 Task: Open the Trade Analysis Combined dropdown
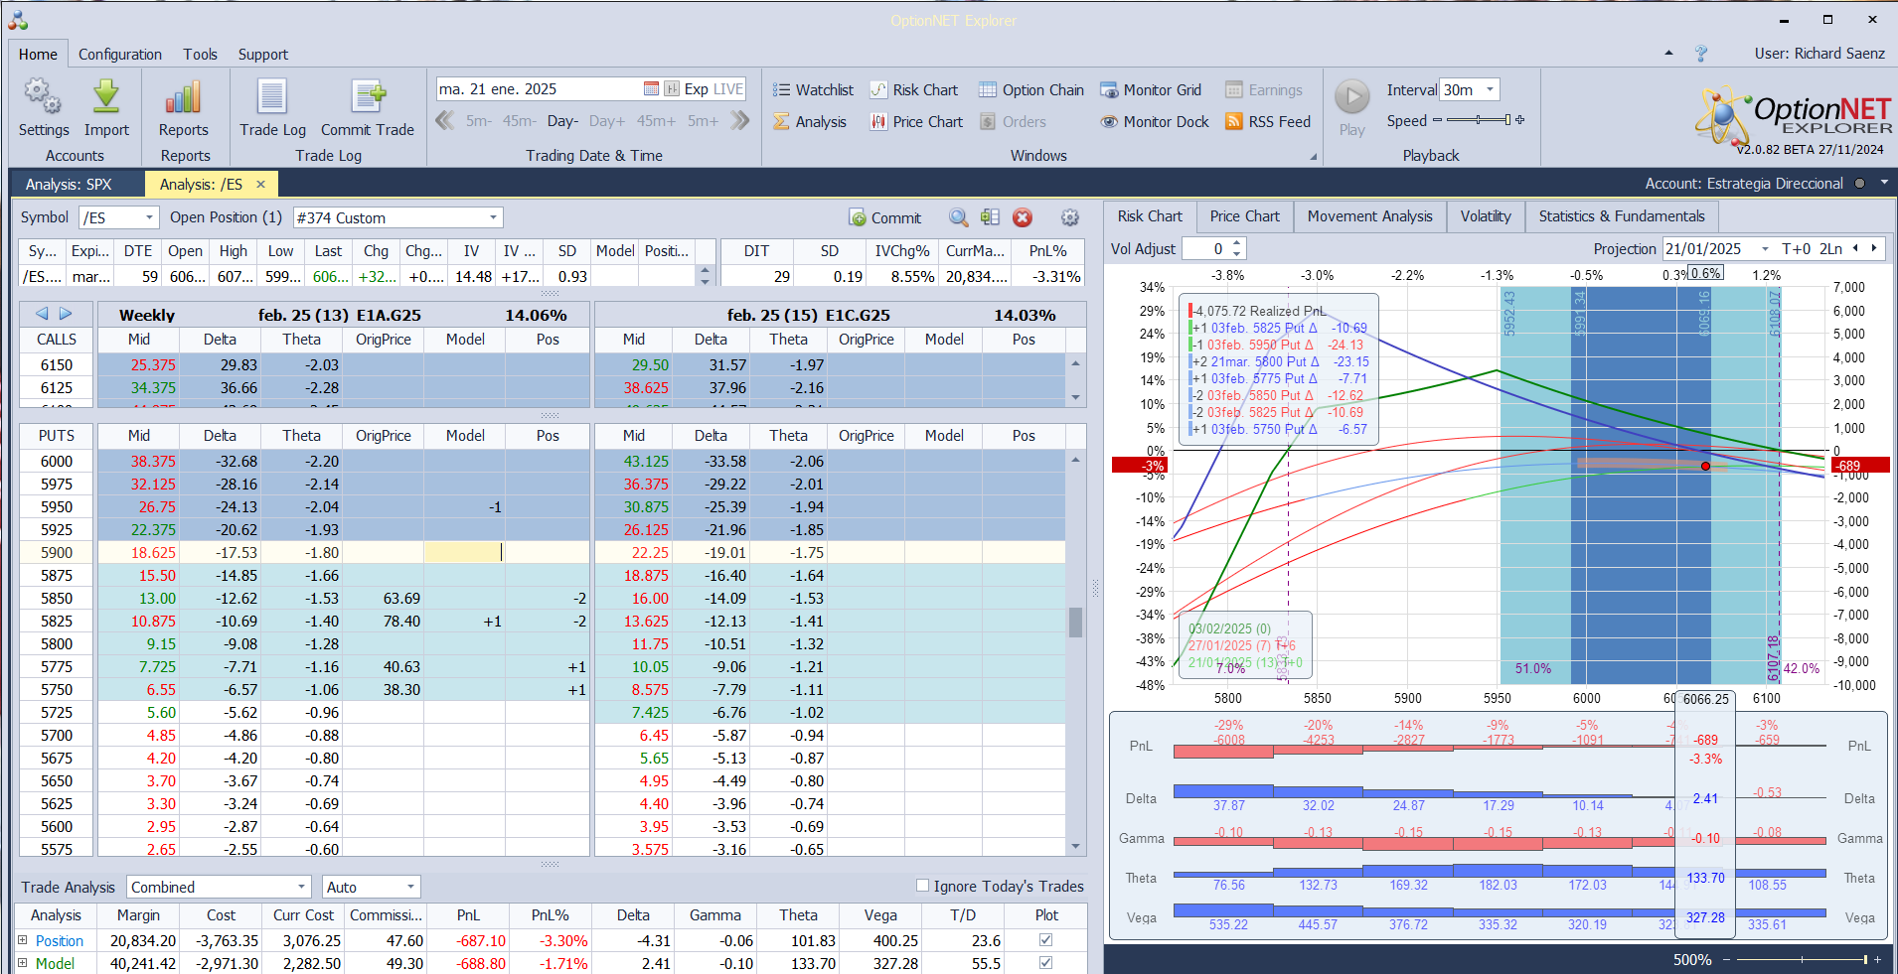pos(301,887)
